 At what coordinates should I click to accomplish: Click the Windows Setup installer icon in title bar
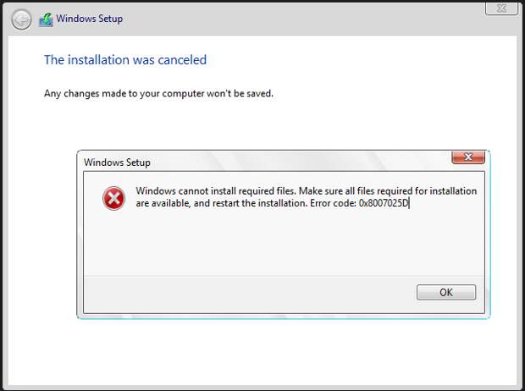click(47, 19)
